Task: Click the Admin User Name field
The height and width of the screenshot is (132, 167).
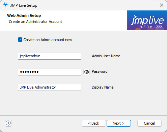Action: pos(50,56)
